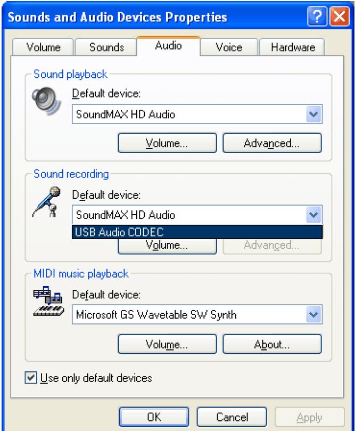Click Volume button under MIDI music playback

pyautogui.click(x=167, y=344)
